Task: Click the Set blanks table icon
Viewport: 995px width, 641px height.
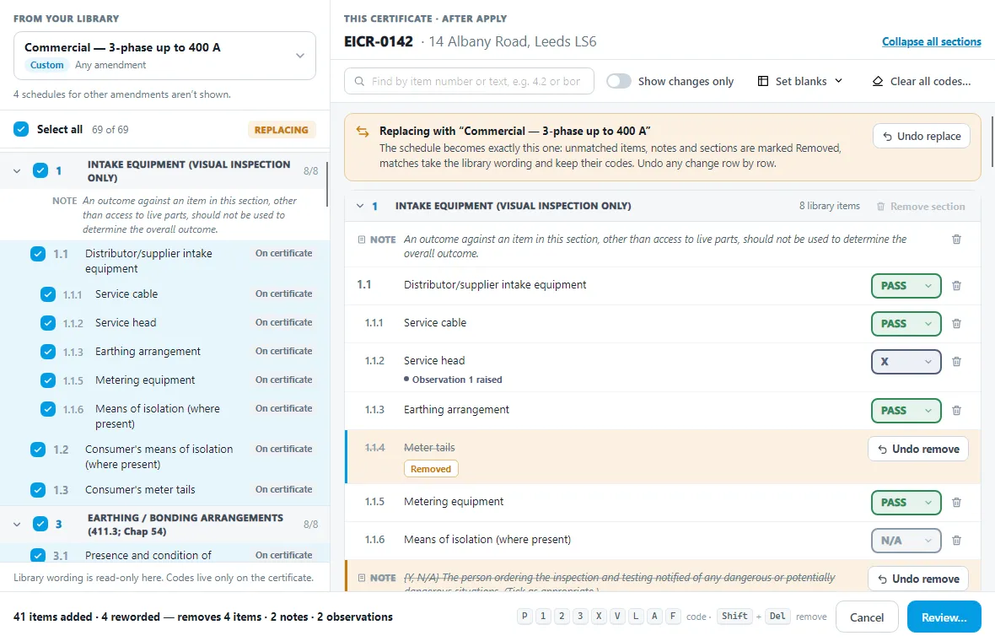Action: tap(763, 81)
